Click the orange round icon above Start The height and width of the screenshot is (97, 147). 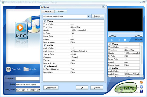[x=141, y=82]
